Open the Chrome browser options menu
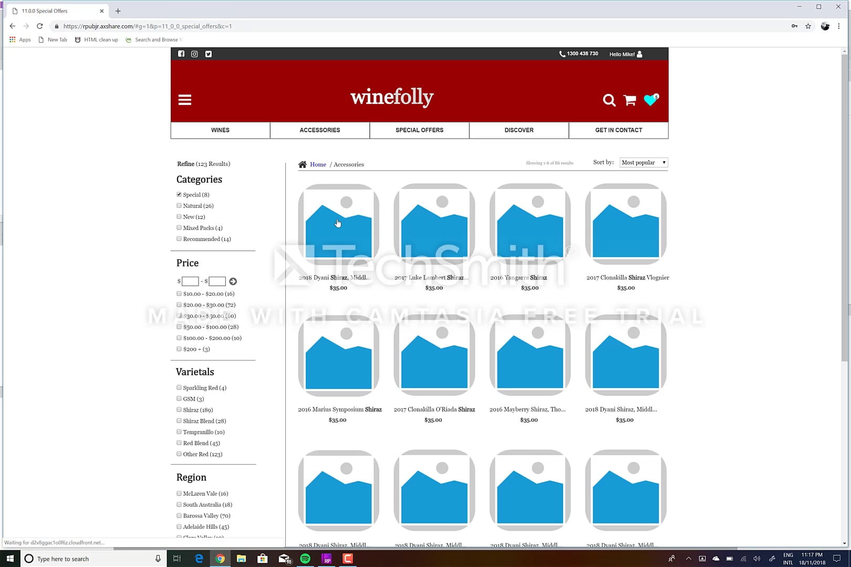 pos(839,26)
